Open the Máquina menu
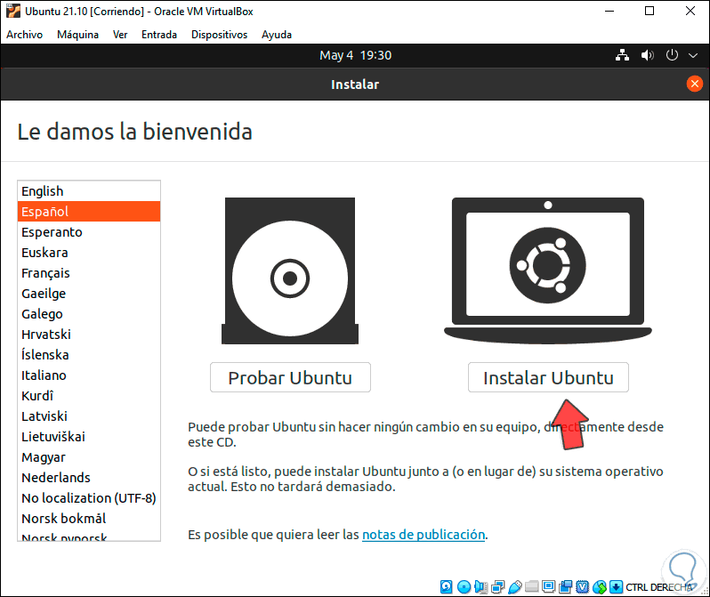710x597 pixels. tap(78, 35)
